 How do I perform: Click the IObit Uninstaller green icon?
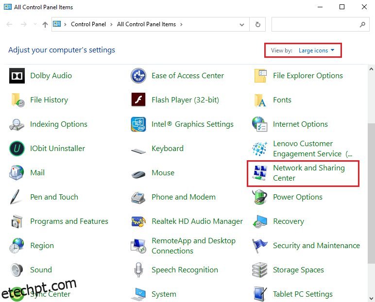pos(17,149)
